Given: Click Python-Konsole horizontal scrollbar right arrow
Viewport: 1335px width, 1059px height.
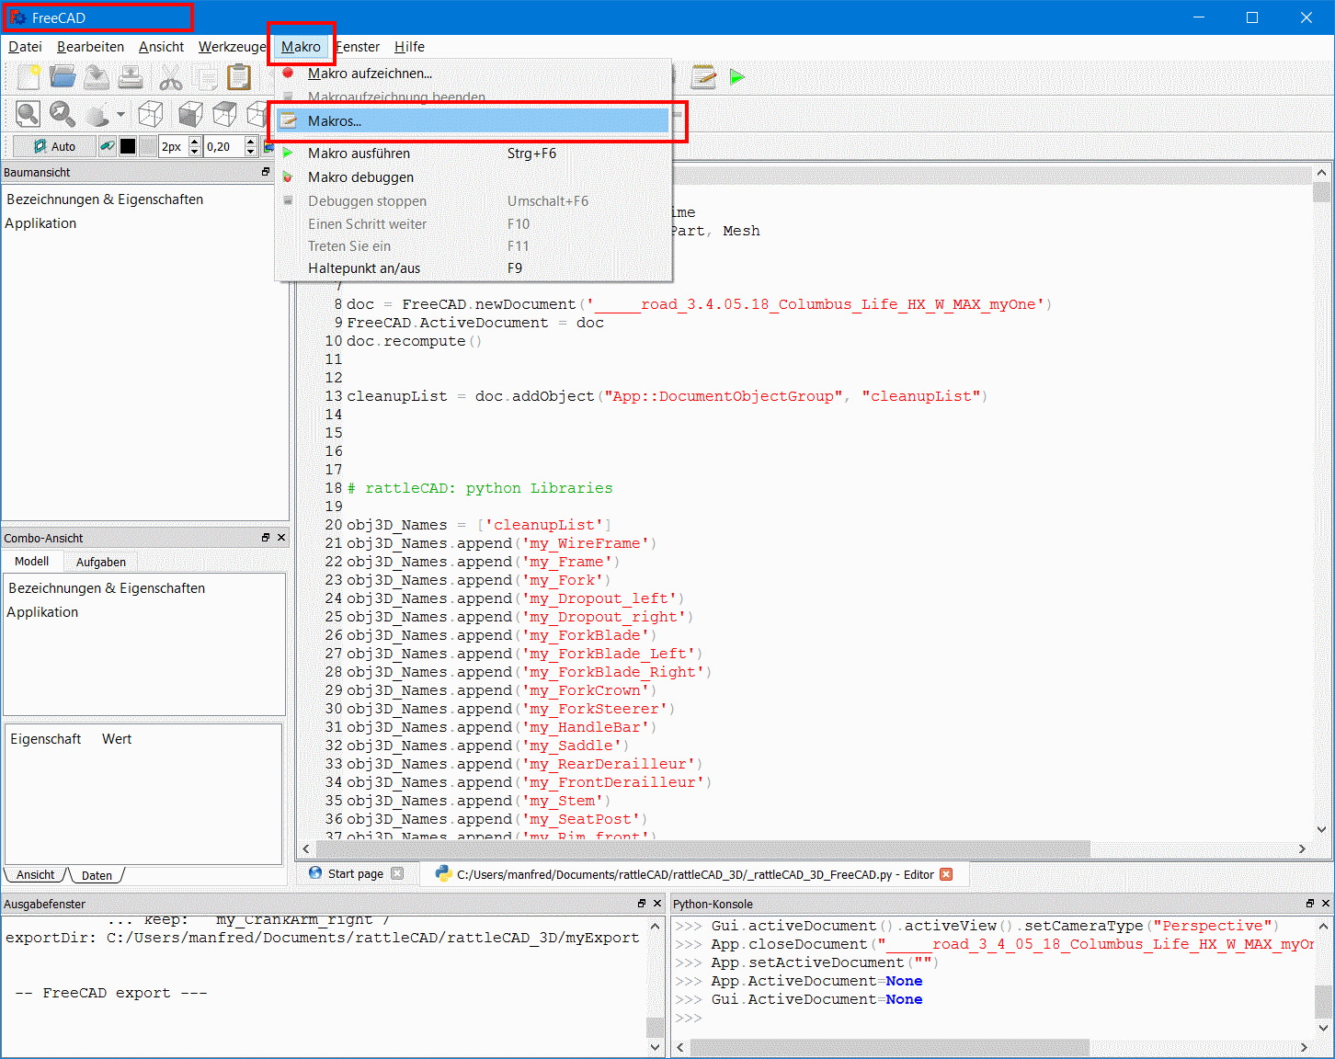Looking at the screenshot, I should (1304, 1048).
